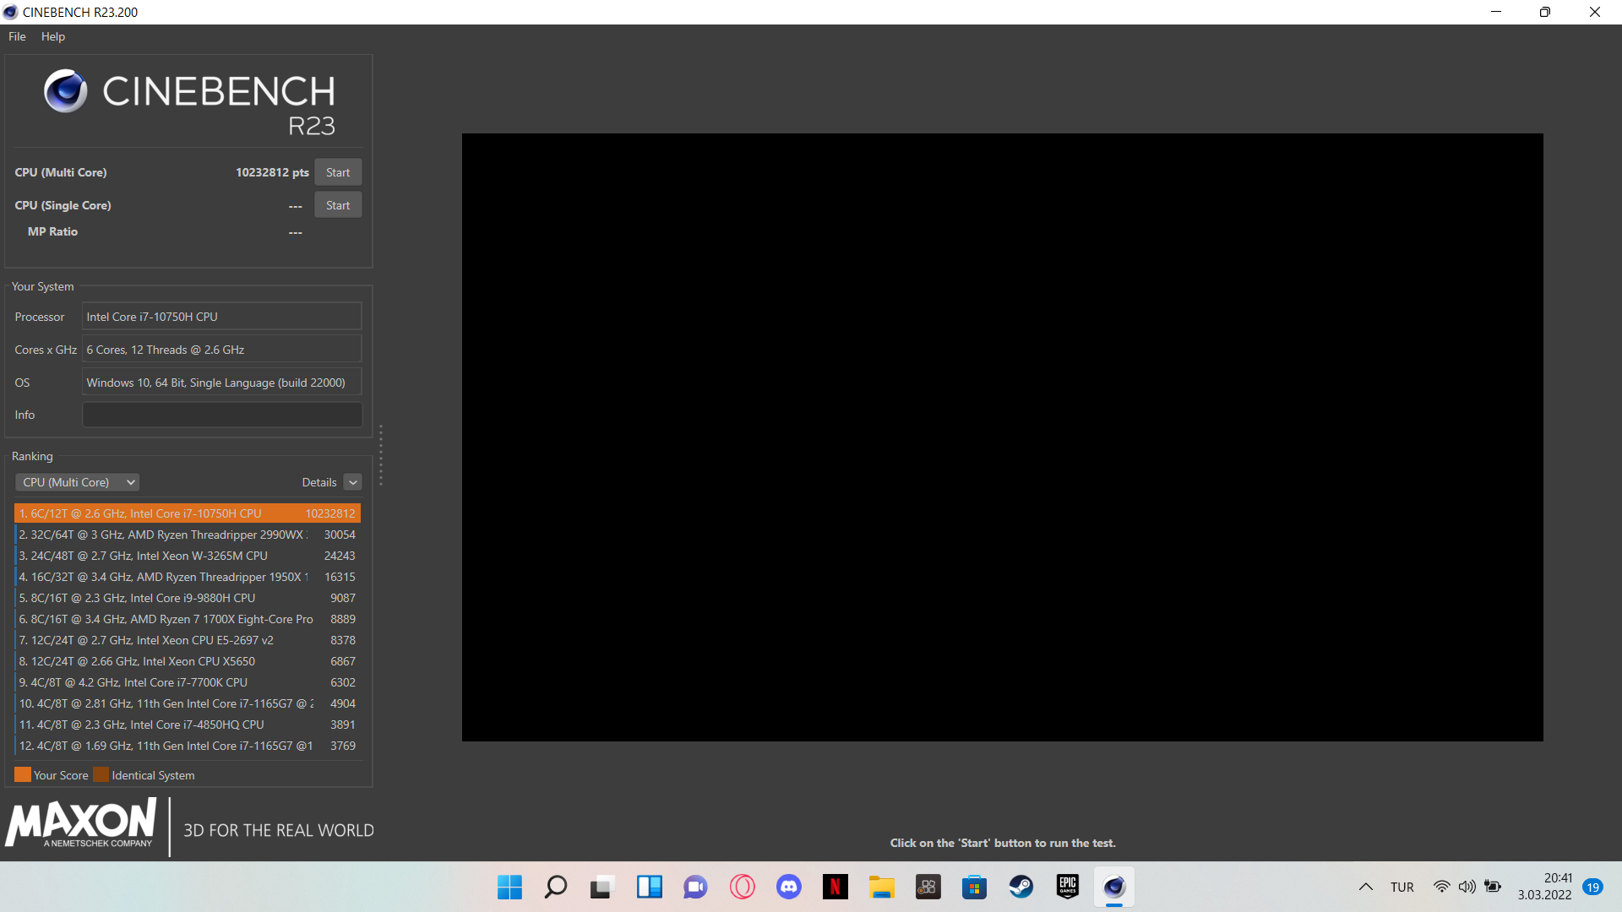
Task: Click the Cinebench logo sphere icon
Action: point(66,91)
